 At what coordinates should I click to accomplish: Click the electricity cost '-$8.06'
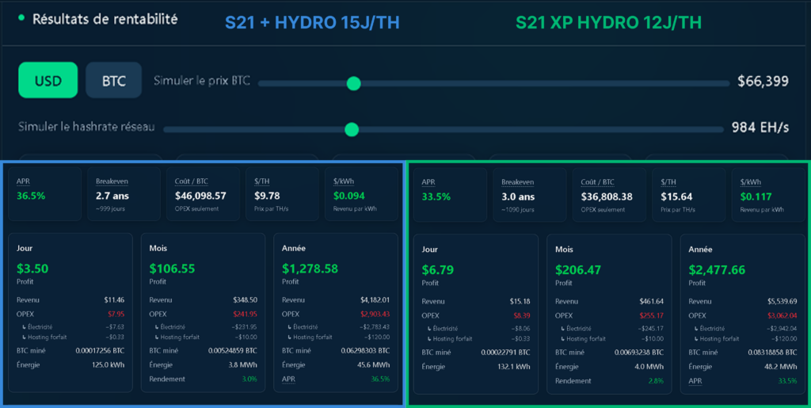tap(521, 328)
